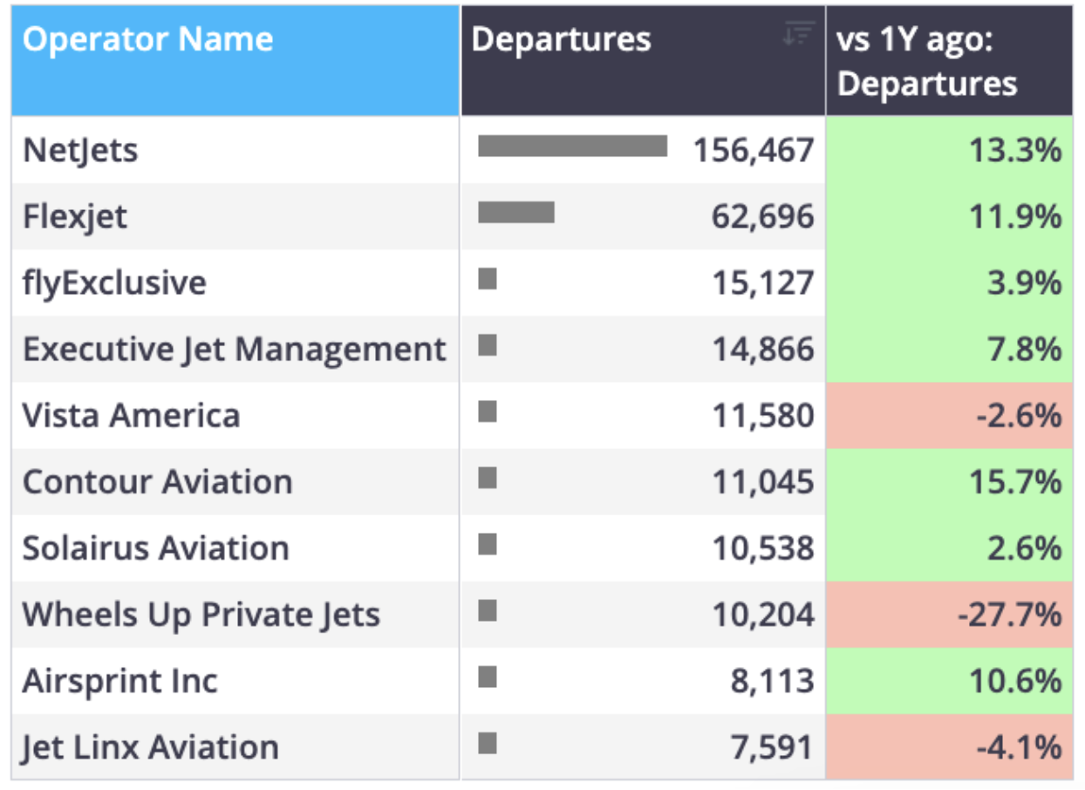Select the green 13.3% cell for NetJets
The height and width of the screenshot is (790, 1085).
[950, 150]
